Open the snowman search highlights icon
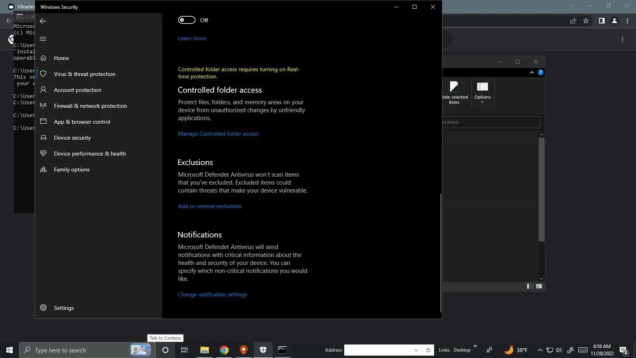636x358 pixels. click(x=140, y=350)
